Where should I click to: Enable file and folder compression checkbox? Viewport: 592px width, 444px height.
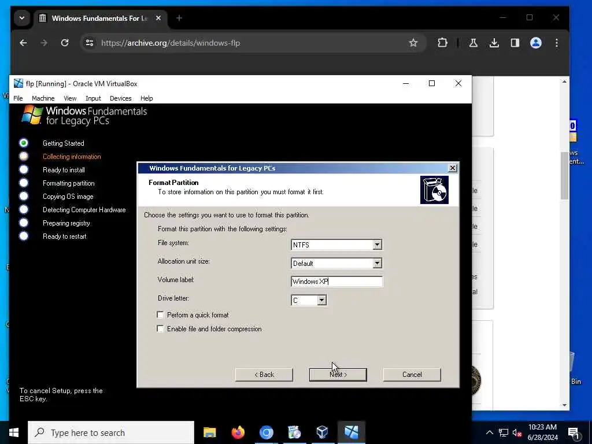[x=160, y=329]
